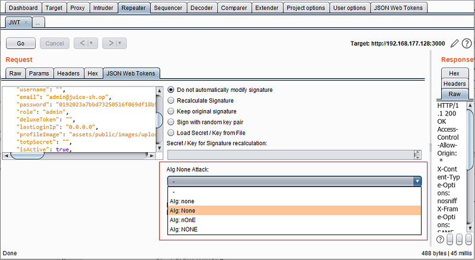Open the User options tab
475x260 pixels.
350,8
